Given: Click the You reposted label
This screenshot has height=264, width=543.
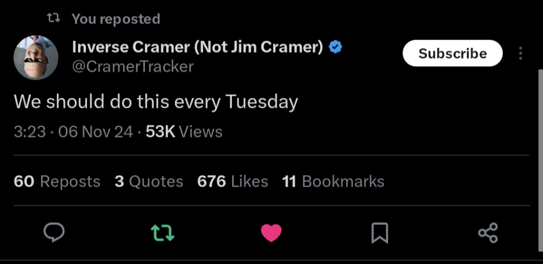Looking at the screenshot, I should (x=116, y=19).
